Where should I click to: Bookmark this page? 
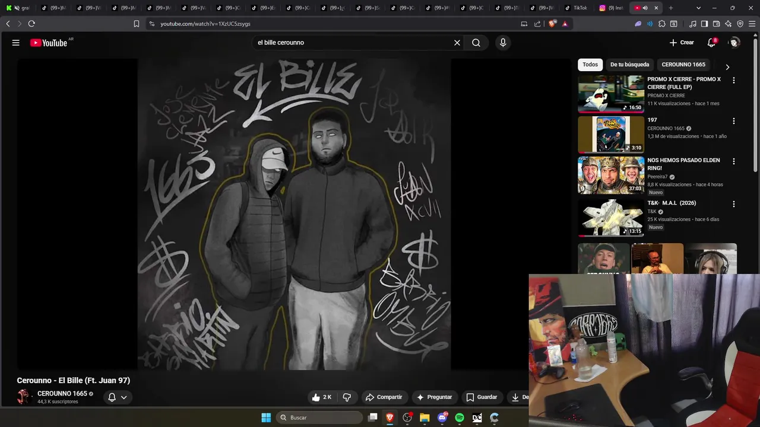137,24
